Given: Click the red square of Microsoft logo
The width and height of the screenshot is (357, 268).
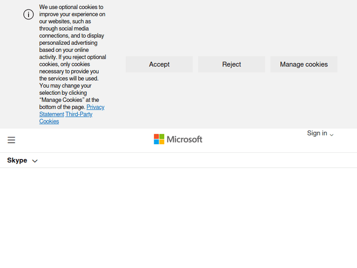Looking at the screenshot, I should pos(156,136).
